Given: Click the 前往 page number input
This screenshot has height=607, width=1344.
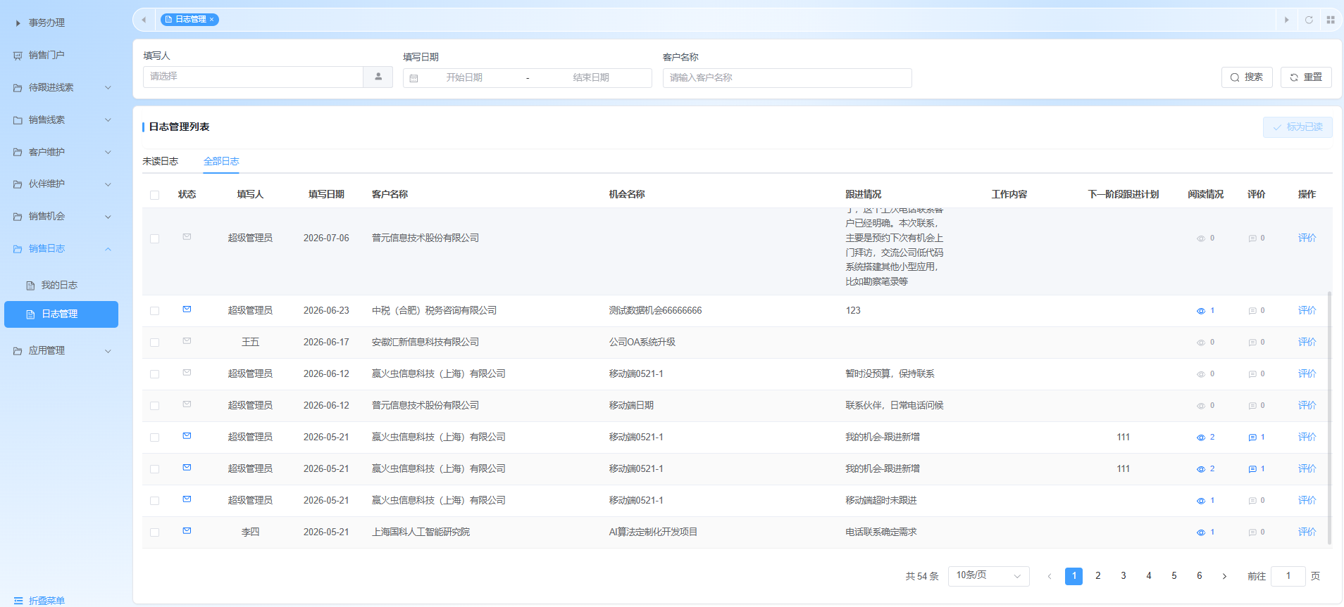Looking at the screenshot, I should click(1288, 576).
